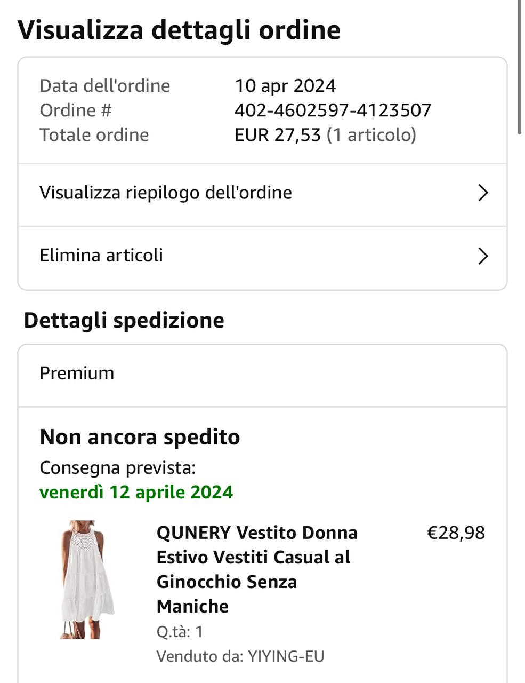
Task: Click the order date 10 apr 2024
Action: point(285,86)
